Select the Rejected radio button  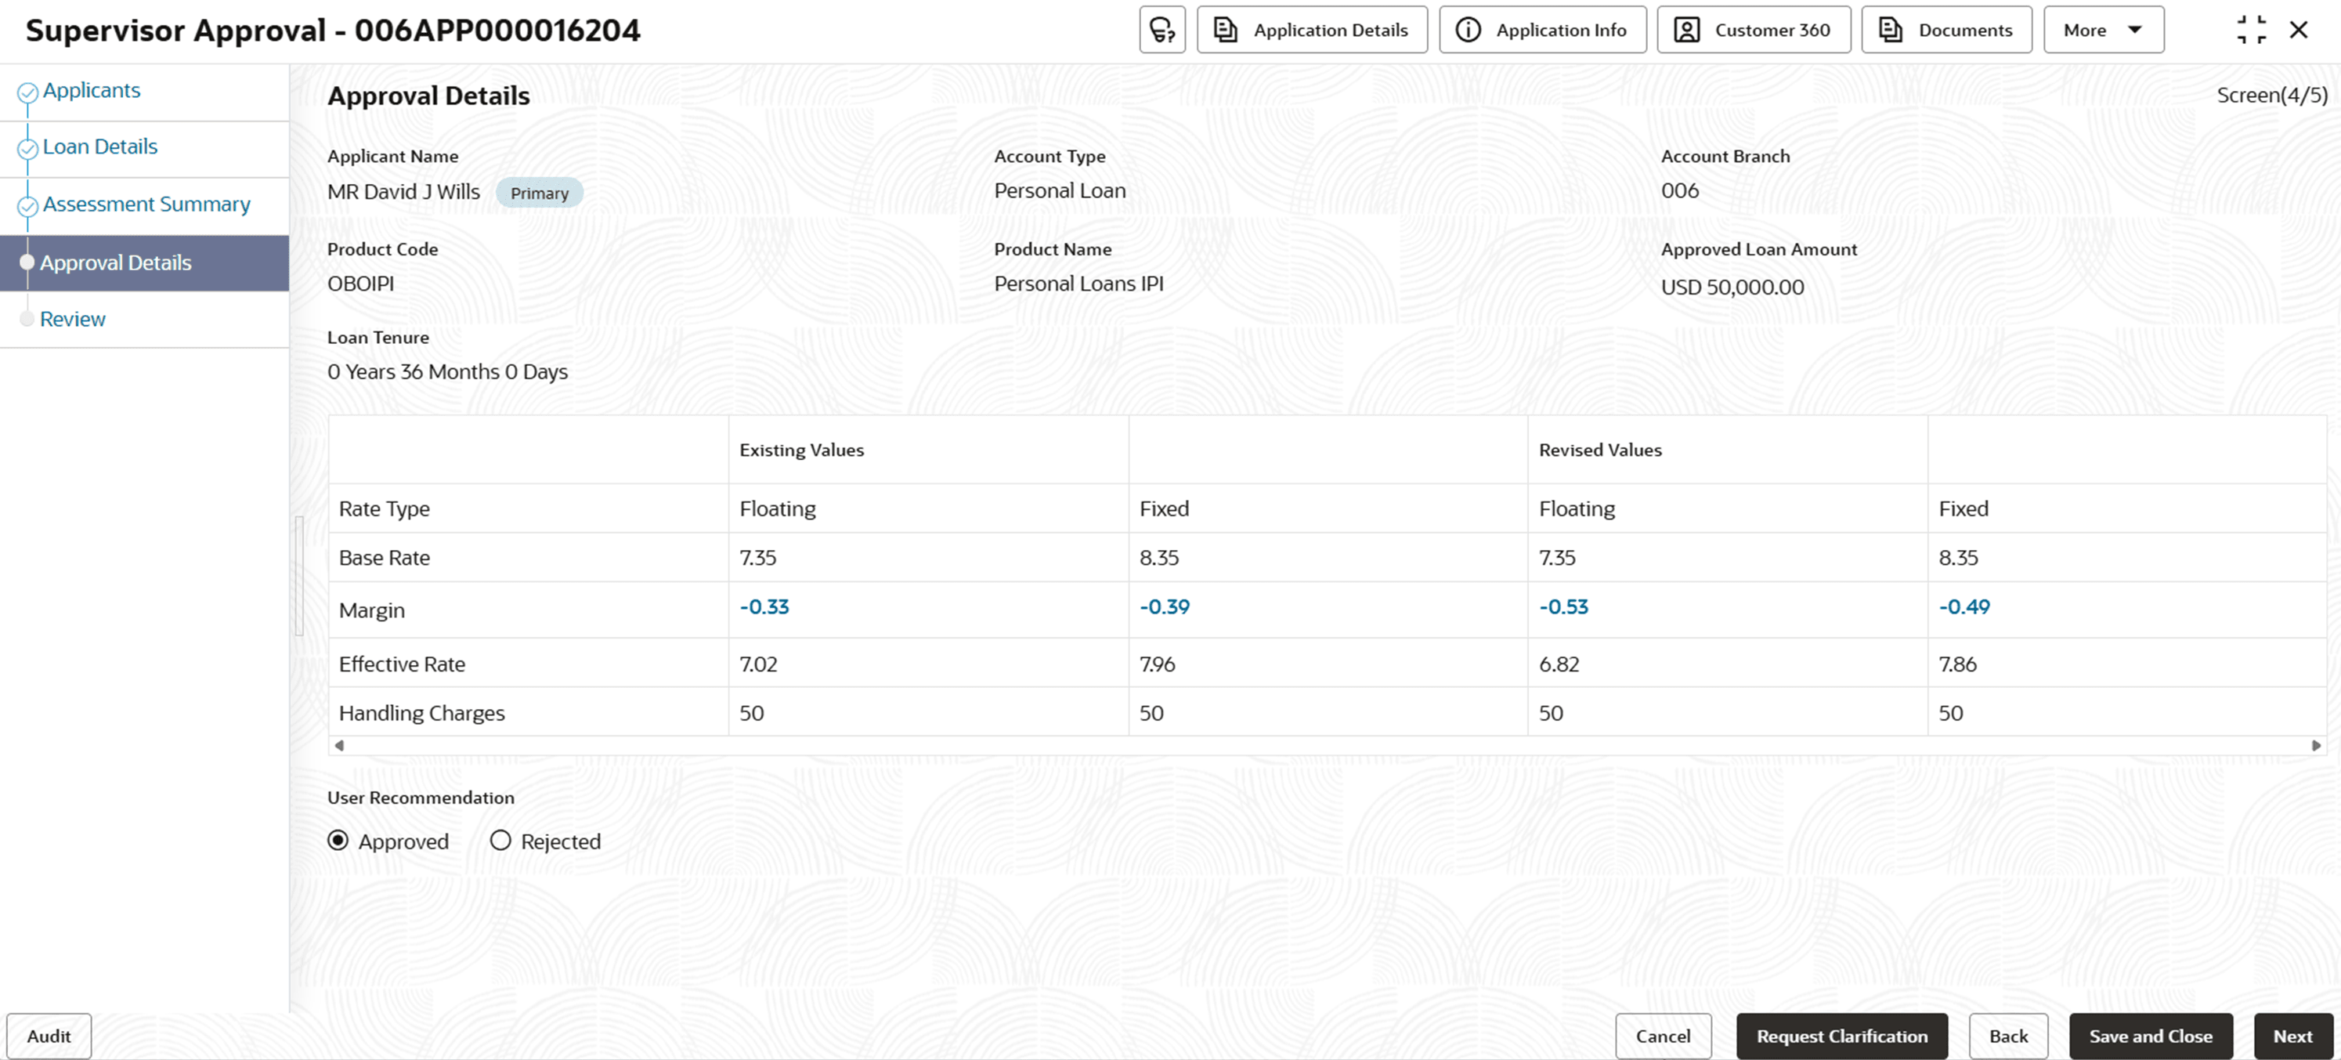(x=500, y=840)
